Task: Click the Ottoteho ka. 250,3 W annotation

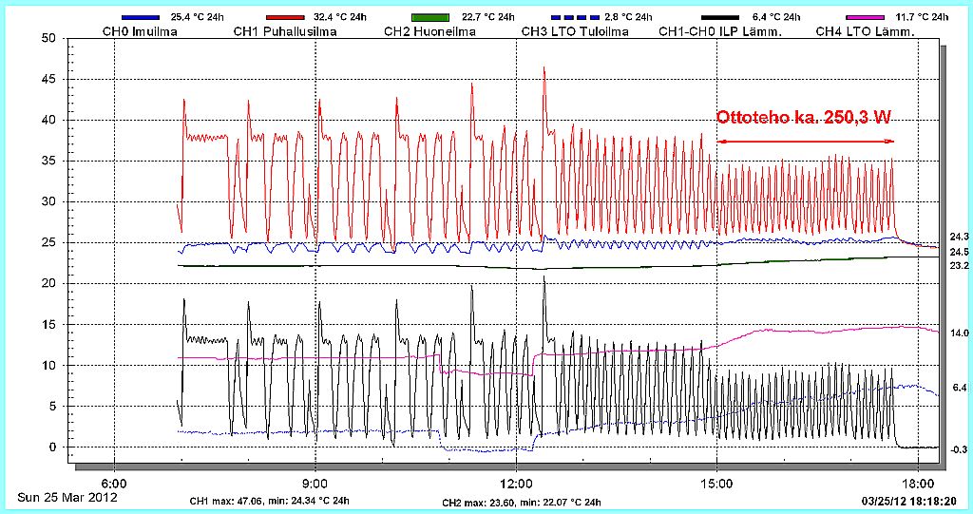Action: tap(803, 118)
